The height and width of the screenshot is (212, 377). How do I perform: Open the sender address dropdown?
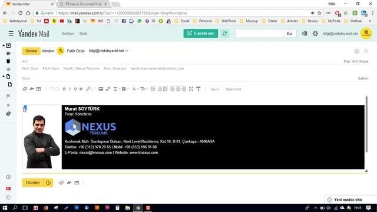coord(108,51)
